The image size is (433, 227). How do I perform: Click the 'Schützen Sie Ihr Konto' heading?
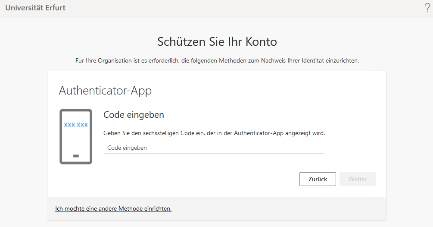coord(217,42)
